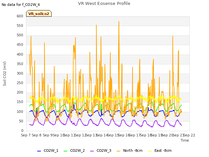Click the orange peak near 550 on Sep 13
This screenshot has width=209, height=157.
point(96,26)
